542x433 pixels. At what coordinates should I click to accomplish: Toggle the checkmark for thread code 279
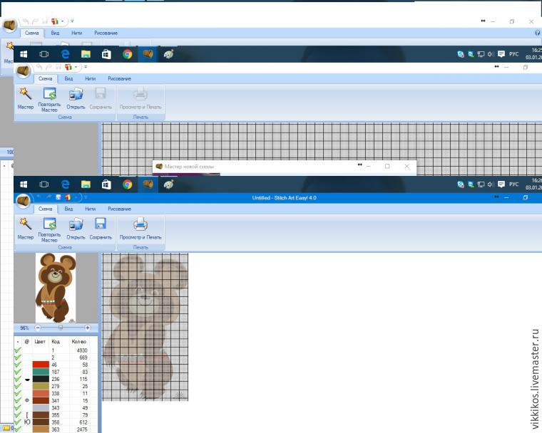coord(18,386)
